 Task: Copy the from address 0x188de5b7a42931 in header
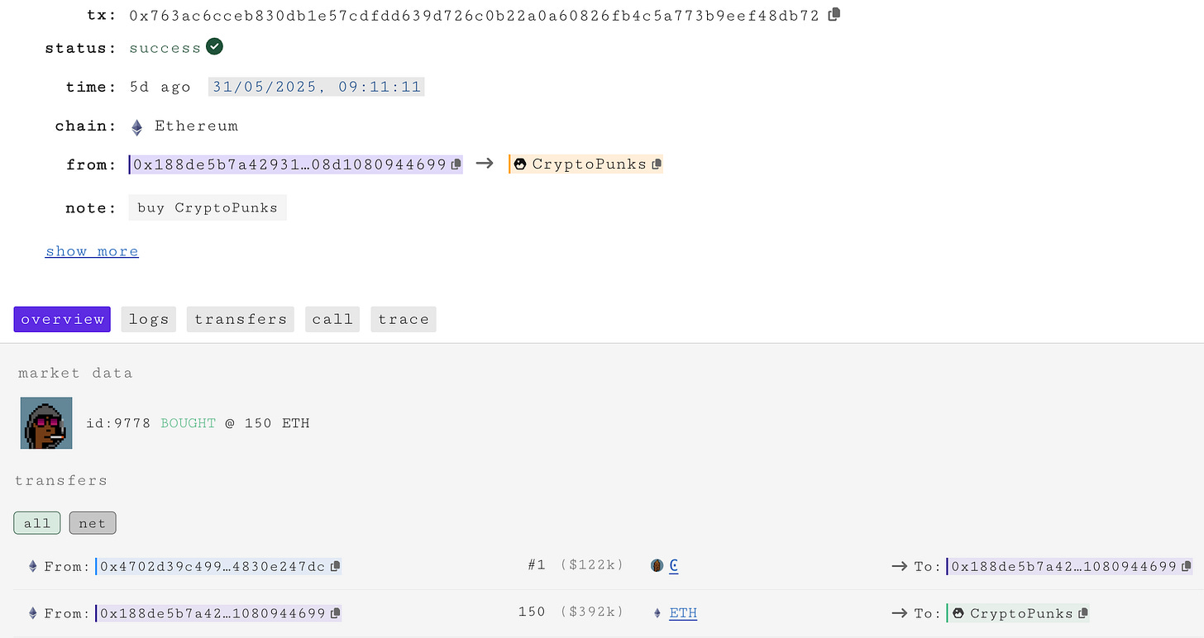click(456, 164)
